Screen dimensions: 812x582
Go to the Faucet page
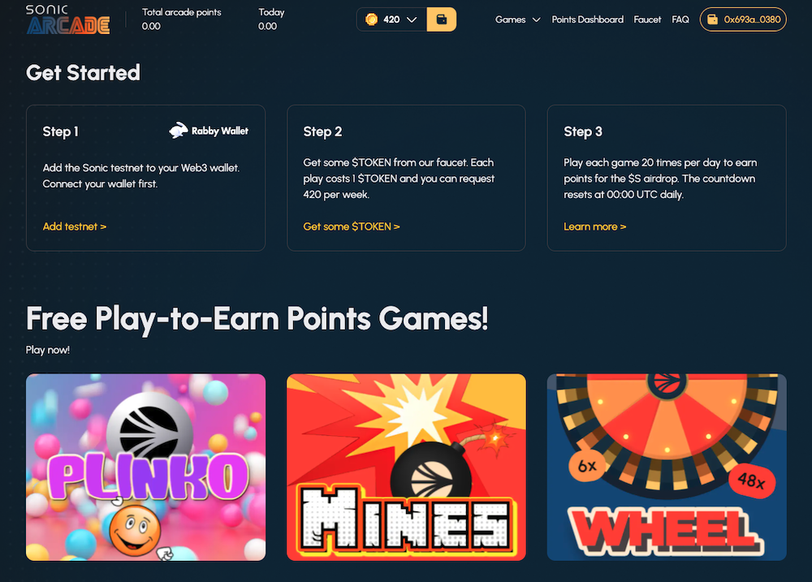tap(647, 19)
